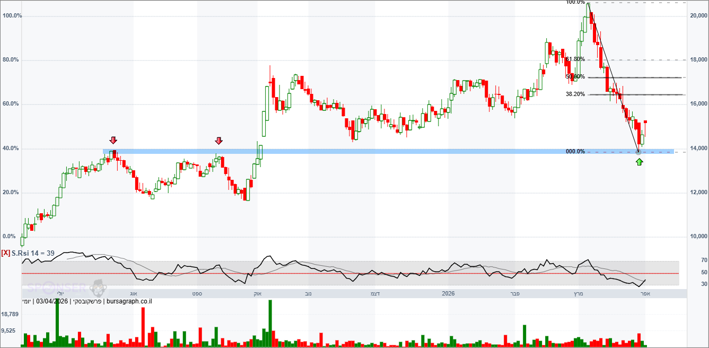Click the 14,000 price axis label
The height and width of the screenshot is (348, 709).
[699, 149]
